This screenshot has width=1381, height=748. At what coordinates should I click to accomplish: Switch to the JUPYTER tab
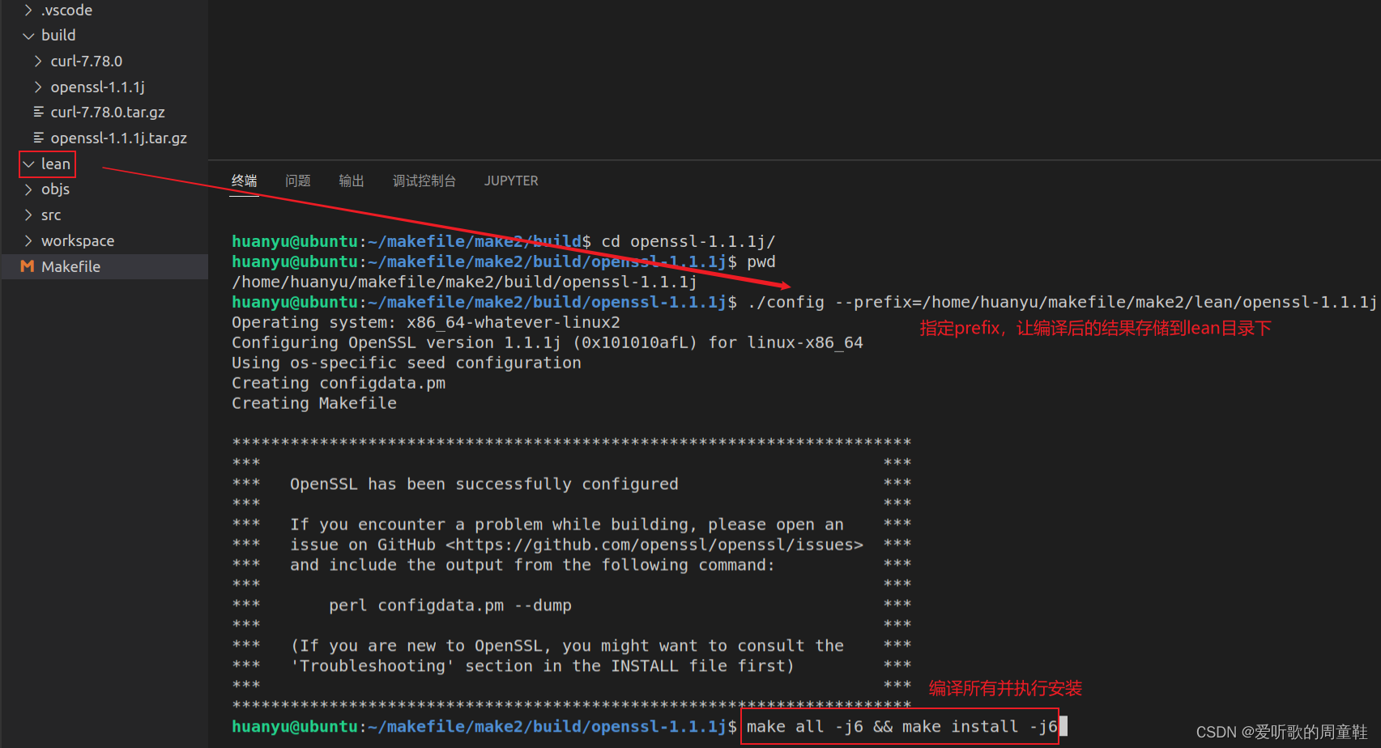[x=511, y=181]
